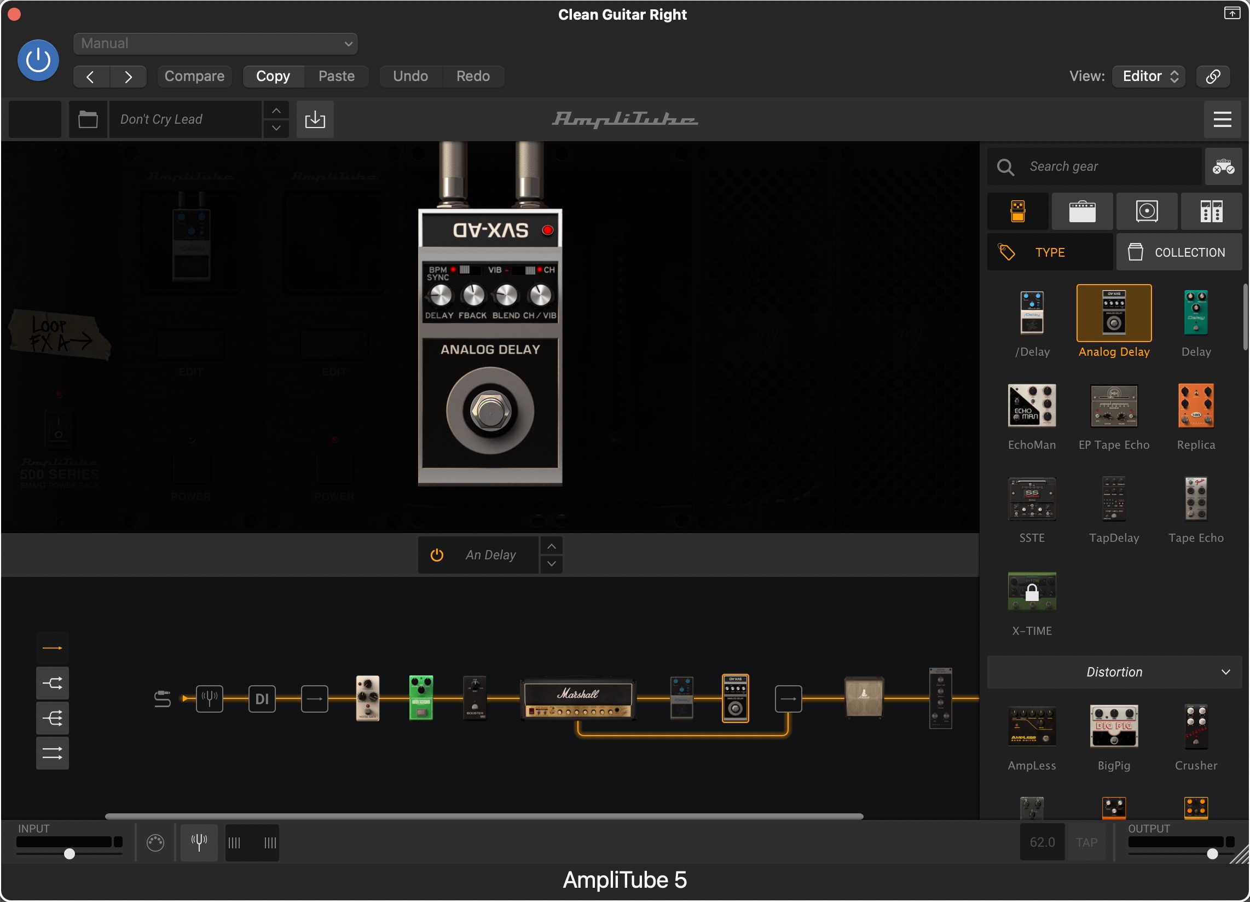Screen dimensions: 1250x902
Task: Select the Marshall amp in signal chain
Action: click(x=577, y=699)
